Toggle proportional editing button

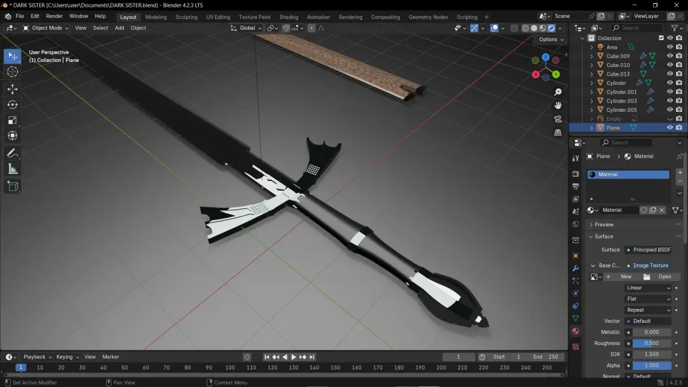click(311, 28)
